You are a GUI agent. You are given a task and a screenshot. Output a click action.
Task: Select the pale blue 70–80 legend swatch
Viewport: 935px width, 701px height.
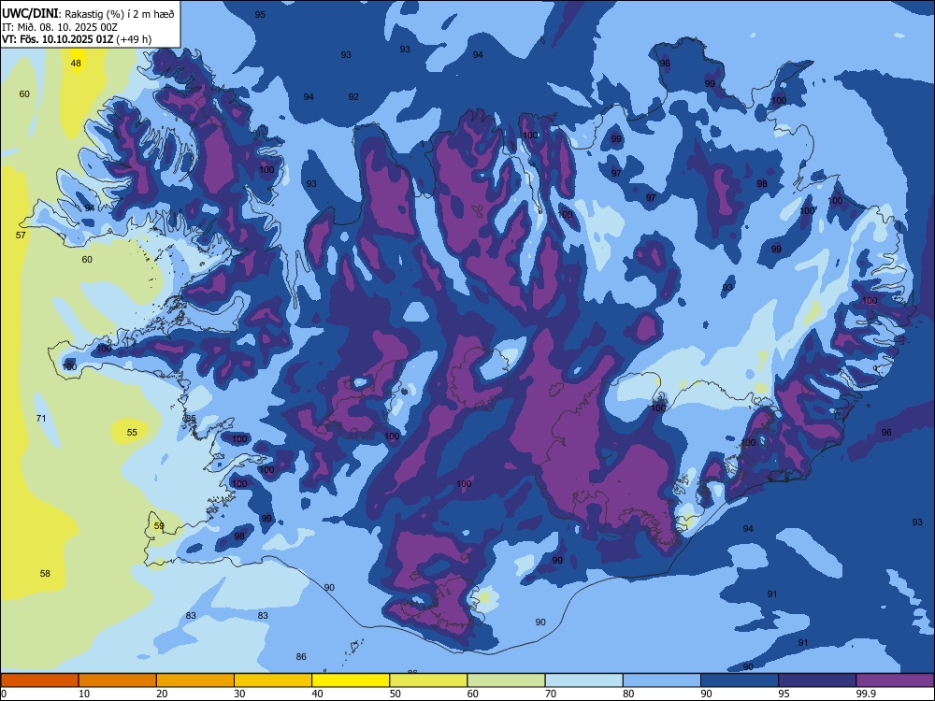coord(583,680)
